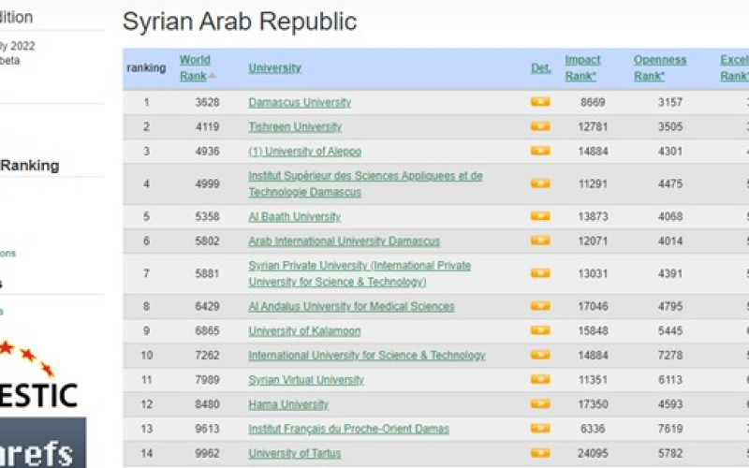The image size is (749, 468).
Task: Sort by Impact Rank column header
Action: coord(582,67)
